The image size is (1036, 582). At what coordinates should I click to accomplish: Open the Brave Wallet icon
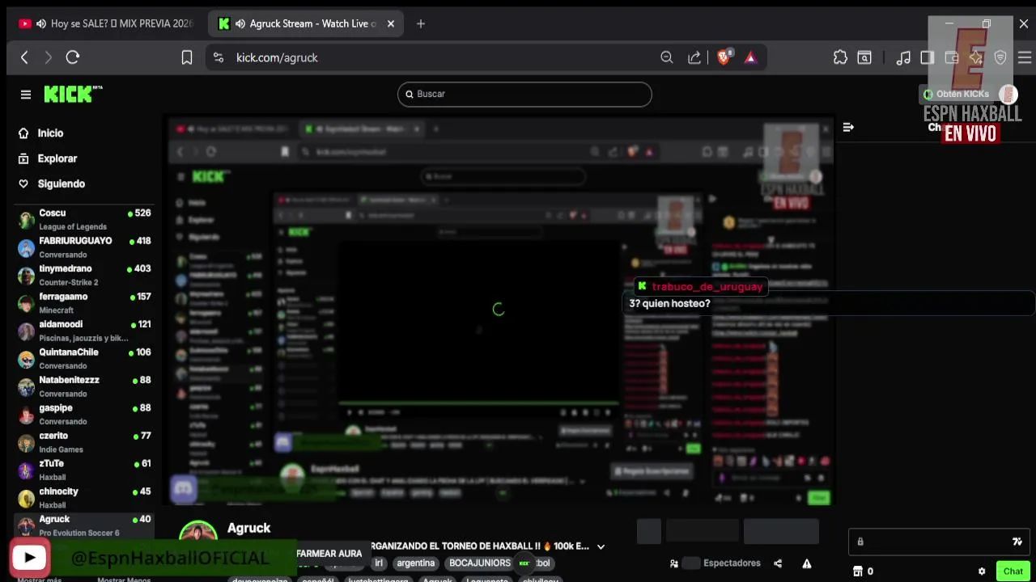point(952,57)
